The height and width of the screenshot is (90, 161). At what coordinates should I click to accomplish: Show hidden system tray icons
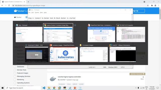coord(136,88)
